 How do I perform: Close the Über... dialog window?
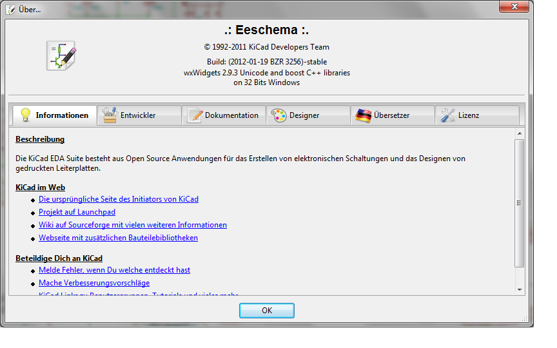[x=514, y=6]
